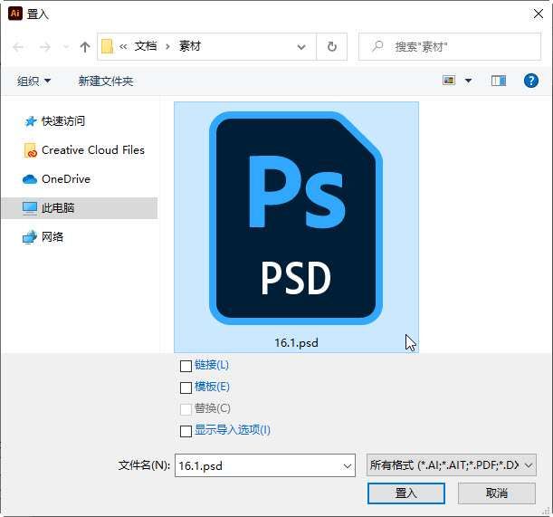
Task: Open the 组织 menu
Action: click(33, 81)
